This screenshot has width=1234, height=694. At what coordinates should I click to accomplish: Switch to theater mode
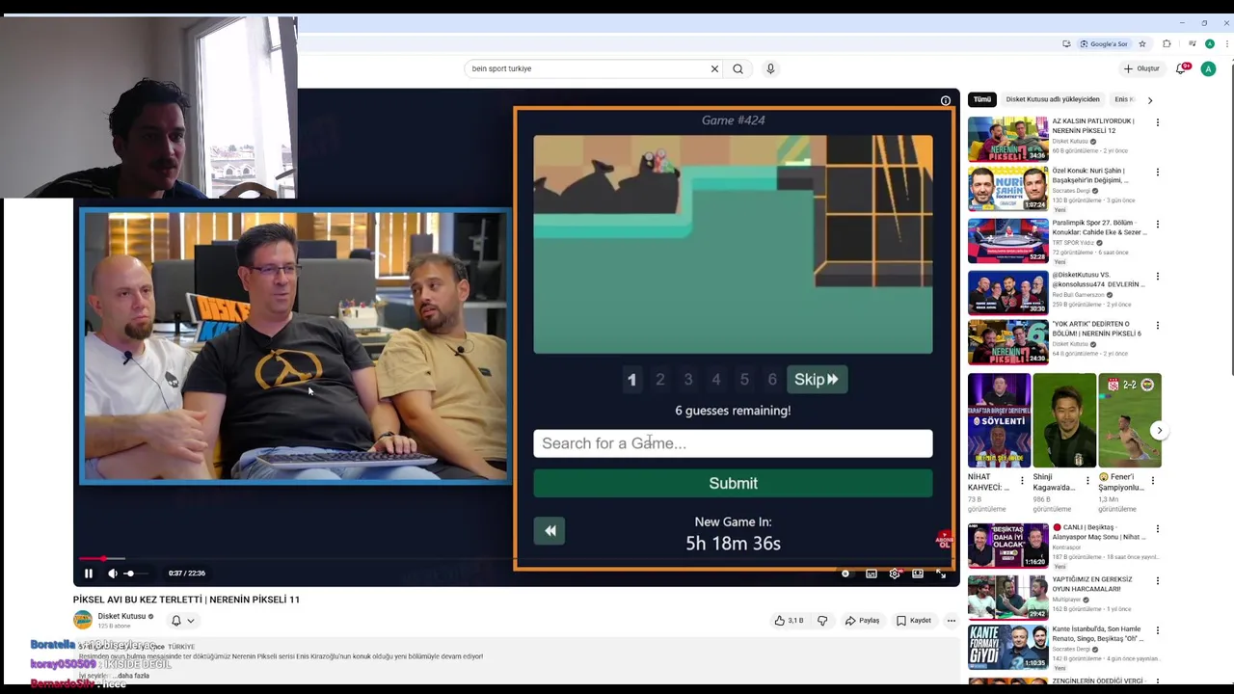918,574
